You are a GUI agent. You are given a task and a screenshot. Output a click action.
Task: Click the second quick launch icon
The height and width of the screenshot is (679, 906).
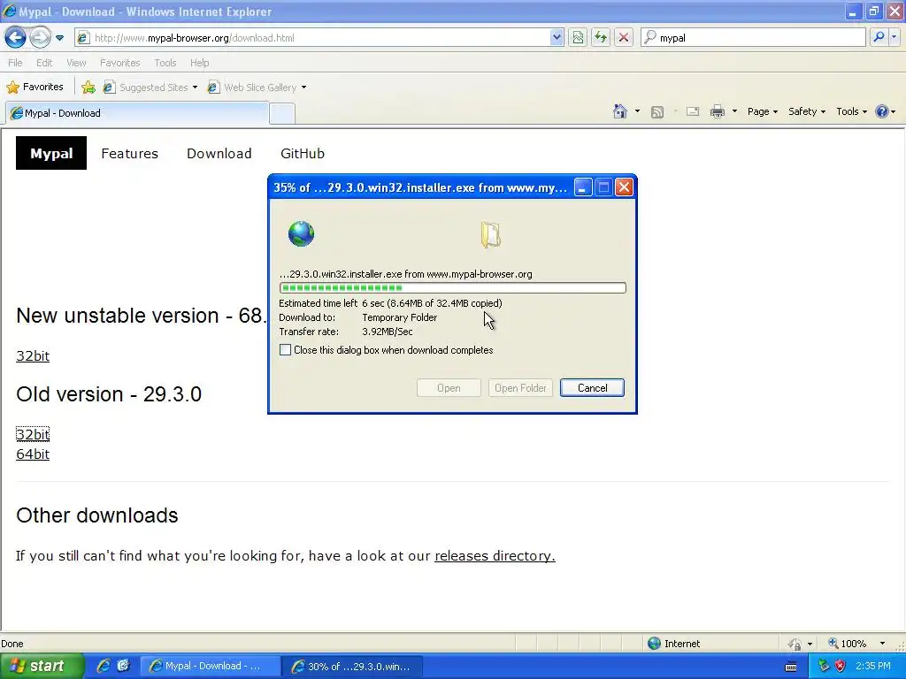(123, 666)
